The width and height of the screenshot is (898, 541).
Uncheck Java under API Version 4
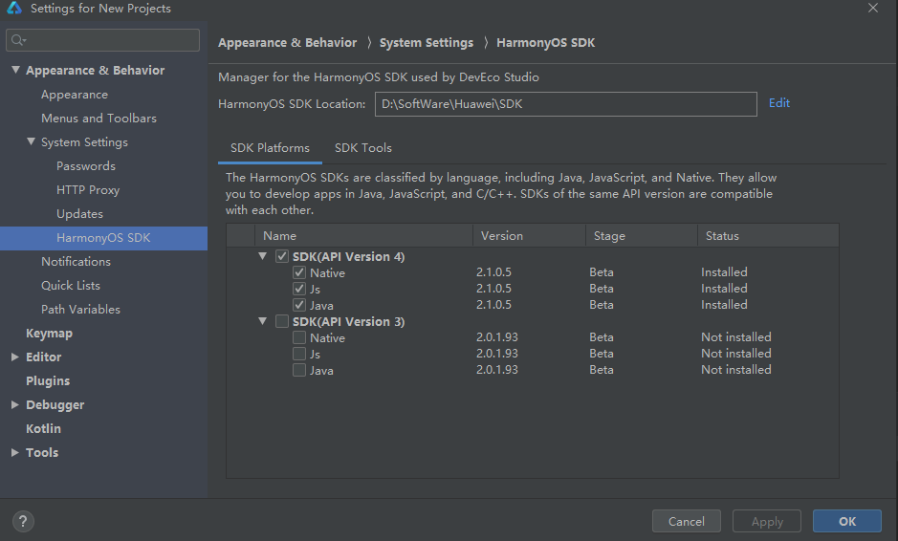pyautogui.click(x=299, y=305)
